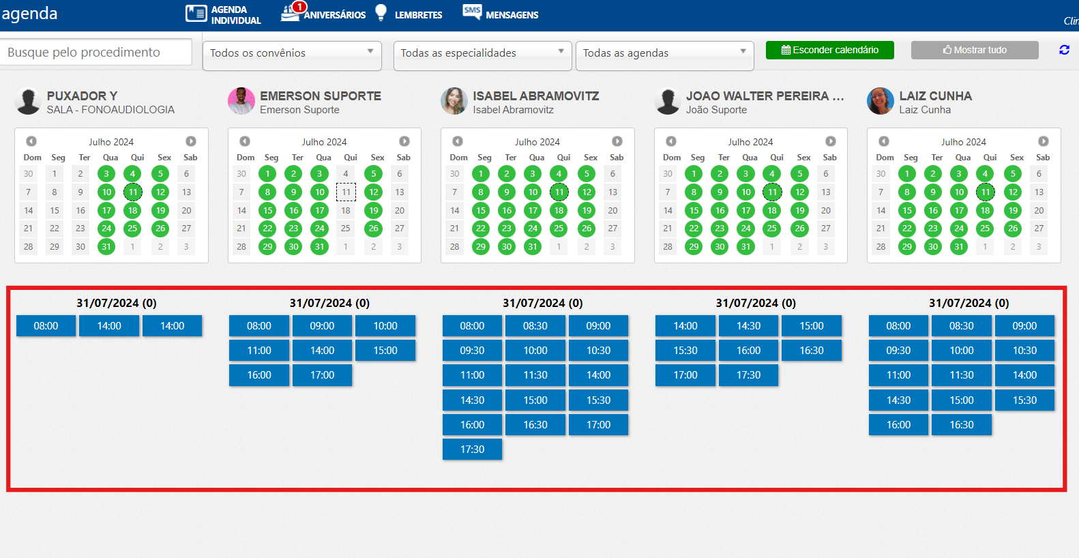Click Mostrar tudo button
Viewport: 1079px width, 558px height.
pos(975,50)
